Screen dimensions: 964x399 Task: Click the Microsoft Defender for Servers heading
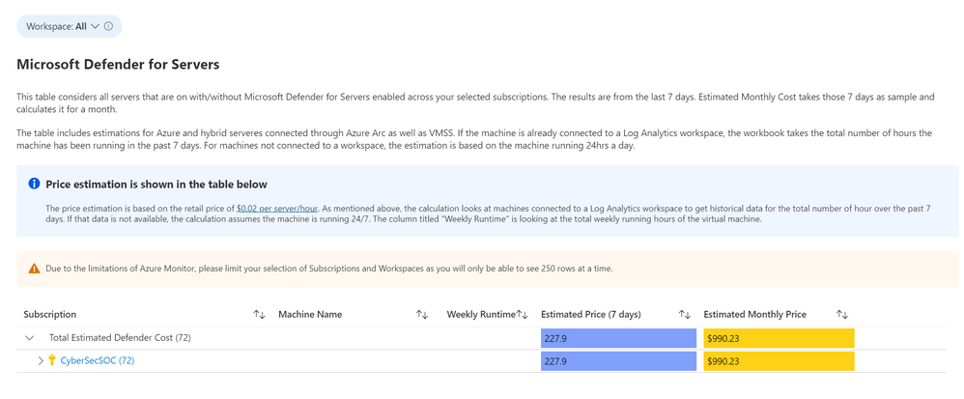[118, 65]
